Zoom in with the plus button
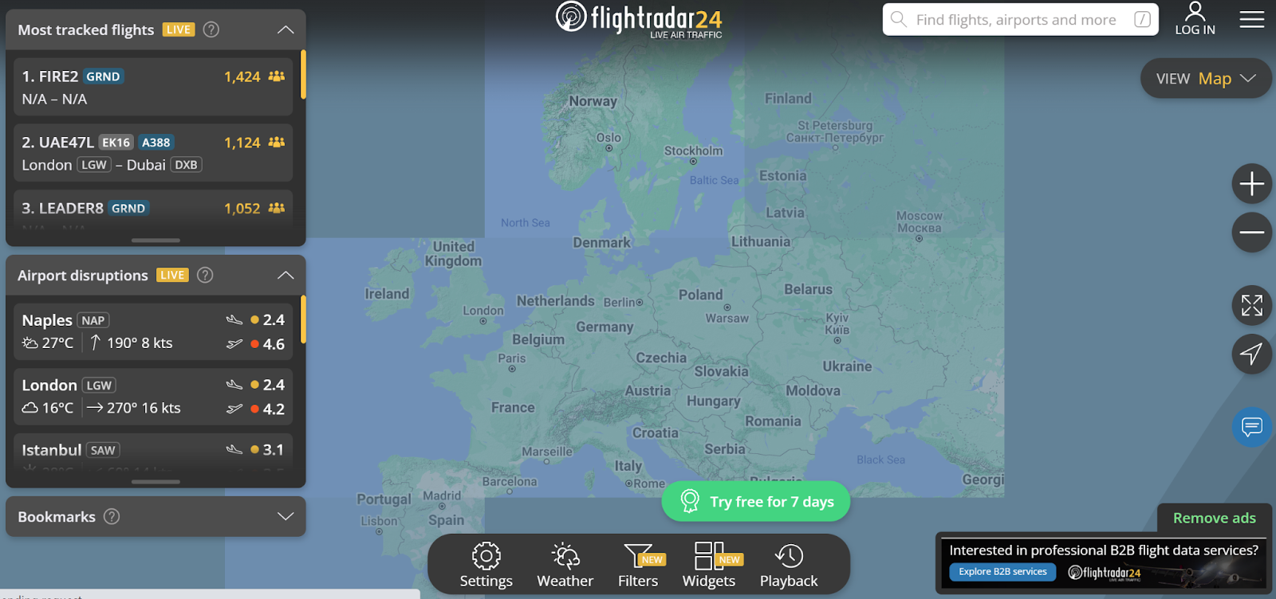Viewport: 1276px width, 599px height. point(1251,184)
